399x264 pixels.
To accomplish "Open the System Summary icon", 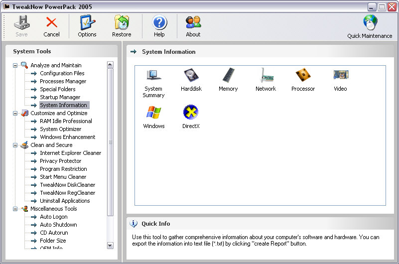I will [154, 76].
